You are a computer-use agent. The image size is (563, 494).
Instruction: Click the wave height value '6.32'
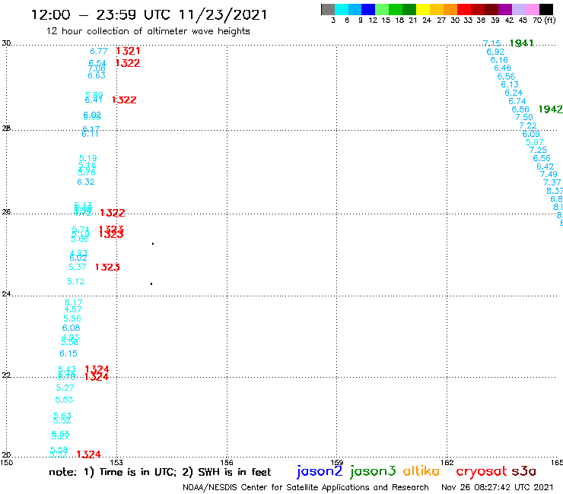pos(86,182)
